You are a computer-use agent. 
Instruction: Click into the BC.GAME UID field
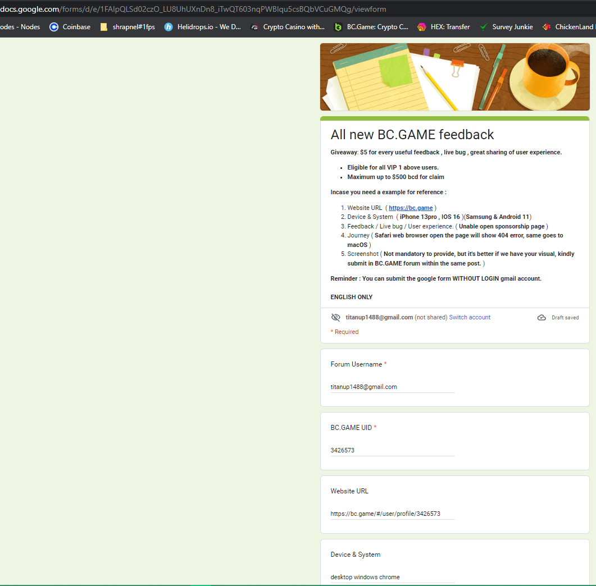[x=392, y=450]
